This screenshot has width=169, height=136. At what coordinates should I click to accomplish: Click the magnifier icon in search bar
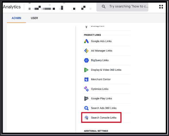click(104, 7)
